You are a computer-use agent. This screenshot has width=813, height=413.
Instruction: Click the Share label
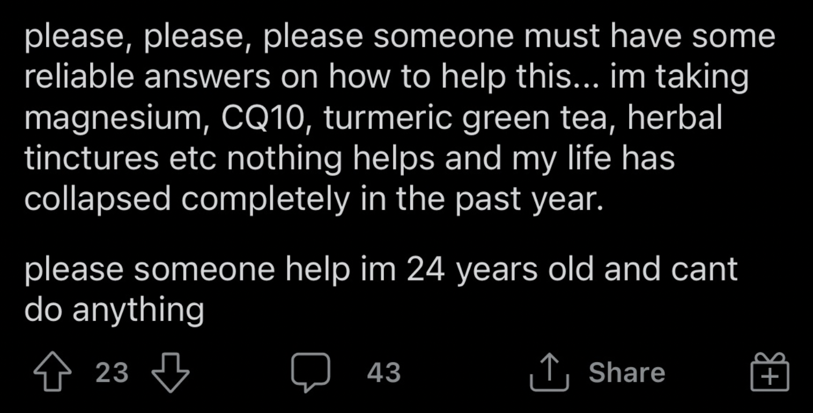pyautogui.click(x=627, y=372)
